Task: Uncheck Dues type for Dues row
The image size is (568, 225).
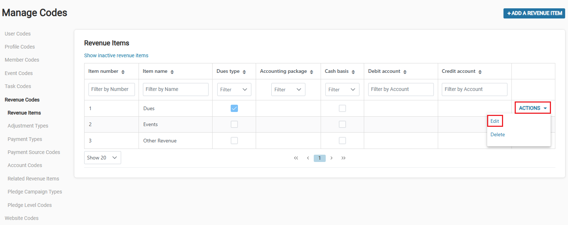Action: tap(234, 108)
